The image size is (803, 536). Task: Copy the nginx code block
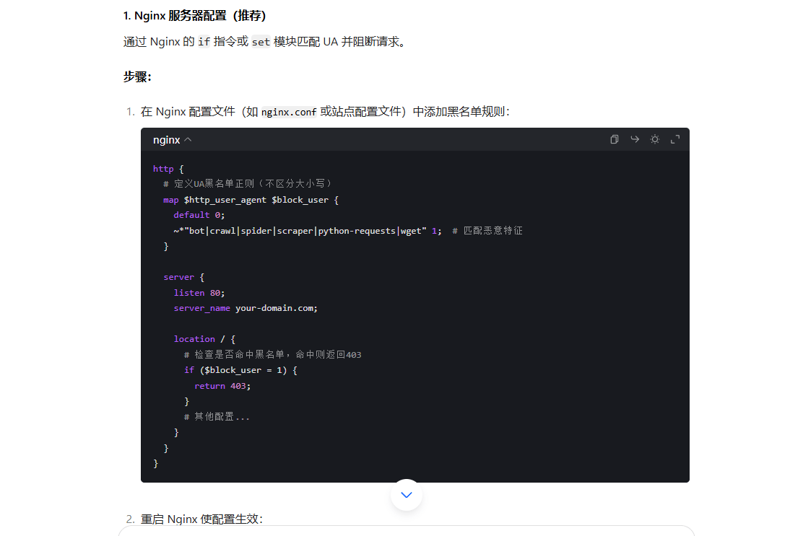[614, 139]
